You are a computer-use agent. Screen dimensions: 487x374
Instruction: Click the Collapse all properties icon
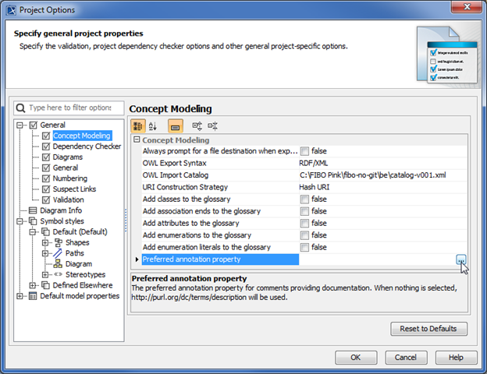(x=213, y=126)
